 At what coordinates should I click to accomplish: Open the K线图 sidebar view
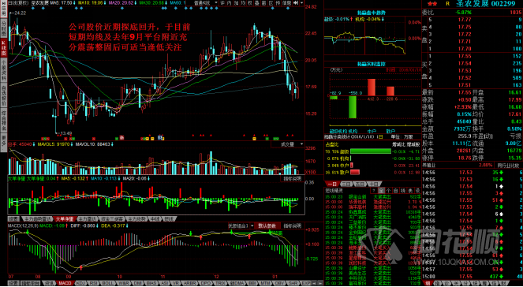pyautogui.click(x=4, y=47)
